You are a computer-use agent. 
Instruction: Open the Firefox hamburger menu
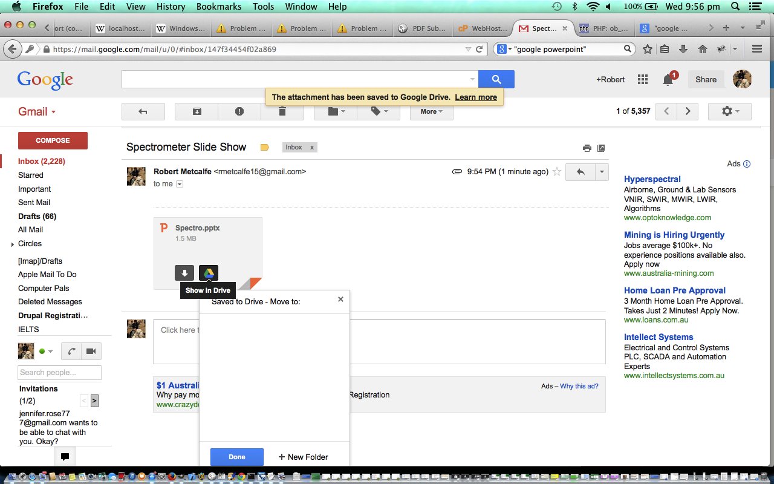(x=756, y=49)
